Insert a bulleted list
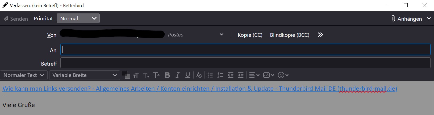Viewport: 434px width, 115px height. 210,75
